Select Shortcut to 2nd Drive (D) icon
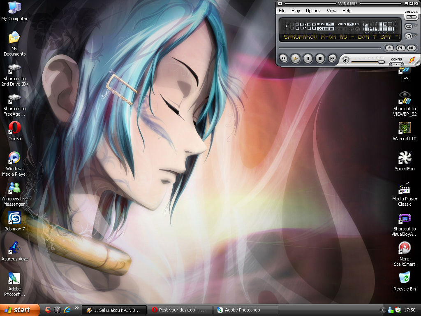421x316 pixels. tap(14, 68)
